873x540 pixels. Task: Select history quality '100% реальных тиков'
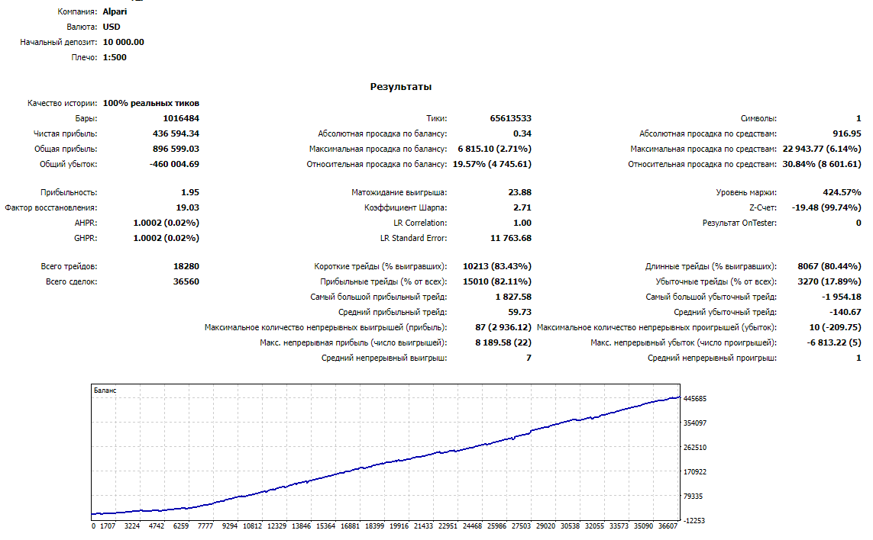point(151,103)
